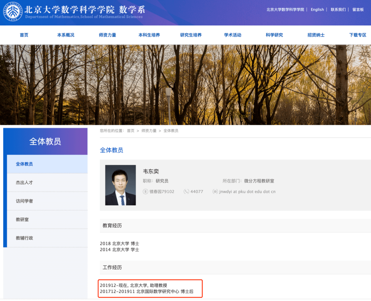371x301 pixels.
Task: Open the 师资力量 navigation menu
Action: 107,35
